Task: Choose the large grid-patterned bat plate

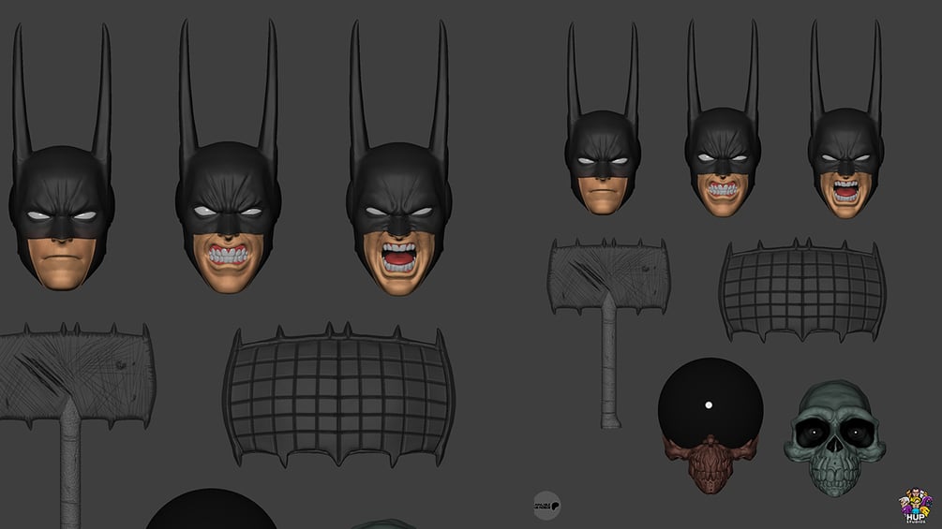Action: 338,395
